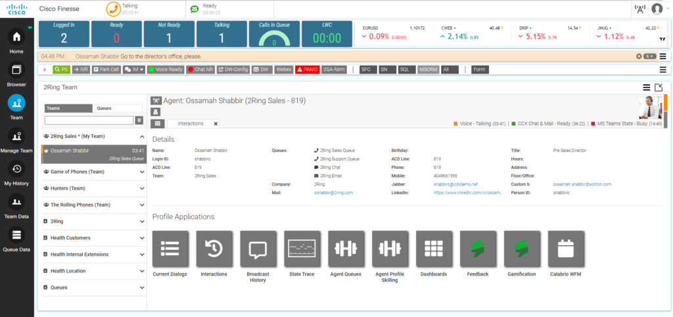Click the green Ready chat status icon
The width and height of the screenshot is (673, 317).
(195, 9)
